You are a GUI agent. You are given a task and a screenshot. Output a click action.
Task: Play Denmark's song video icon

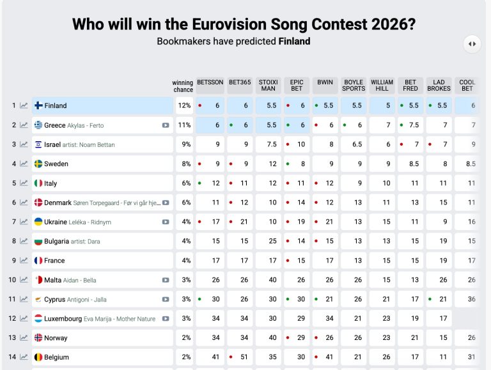coord(166,203)
